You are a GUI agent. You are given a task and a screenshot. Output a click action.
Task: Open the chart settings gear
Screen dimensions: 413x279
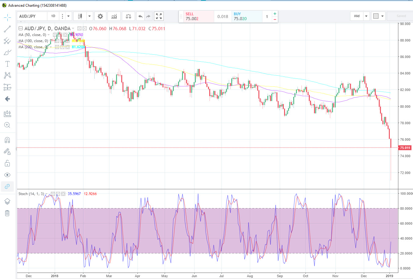tap(100, 16)
